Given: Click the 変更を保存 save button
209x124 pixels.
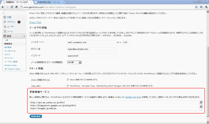Looking at the screenshot, I should (x=36, y=116).
